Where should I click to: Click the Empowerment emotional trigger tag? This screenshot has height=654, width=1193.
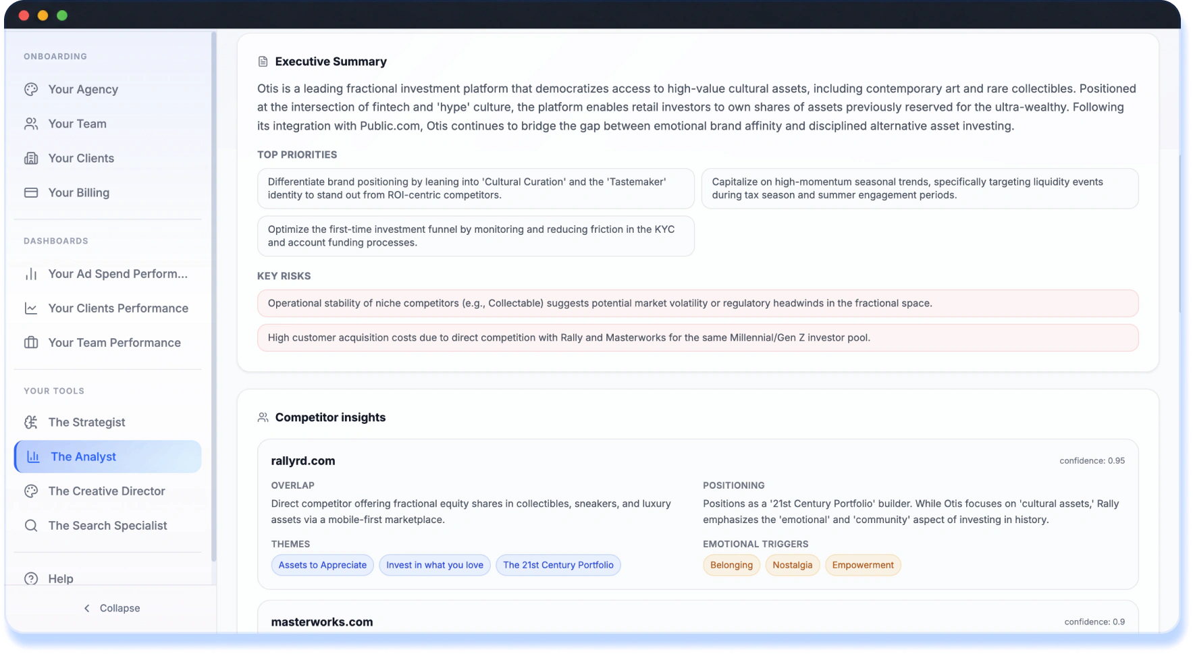(863, 565)
